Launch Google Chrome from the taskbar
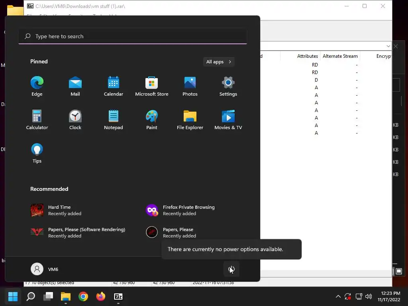 click(83, 296)
